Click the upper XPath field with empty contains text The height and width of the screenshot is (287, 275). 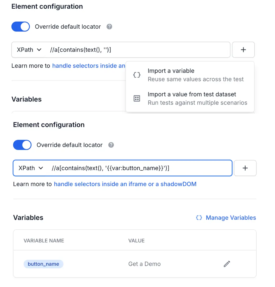pyautogui.click(x=136, y=50)
